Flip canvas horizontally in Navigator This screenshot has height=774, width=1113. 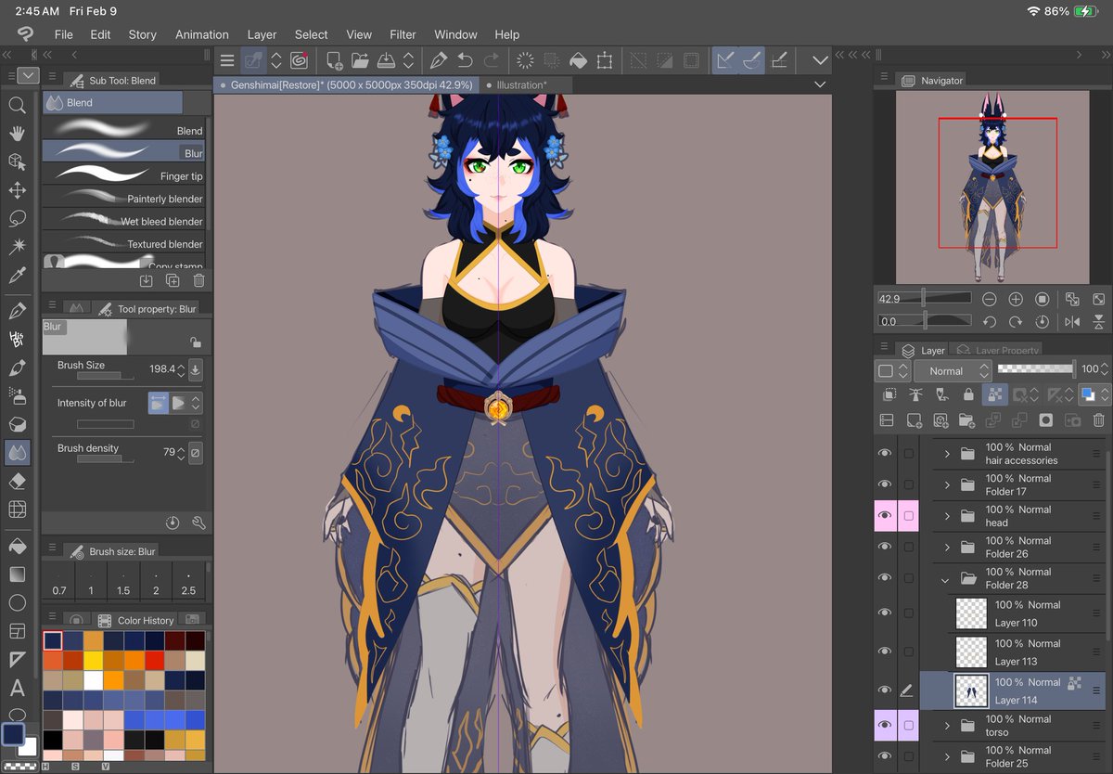pyautogui.click(x=1072, y=321)
